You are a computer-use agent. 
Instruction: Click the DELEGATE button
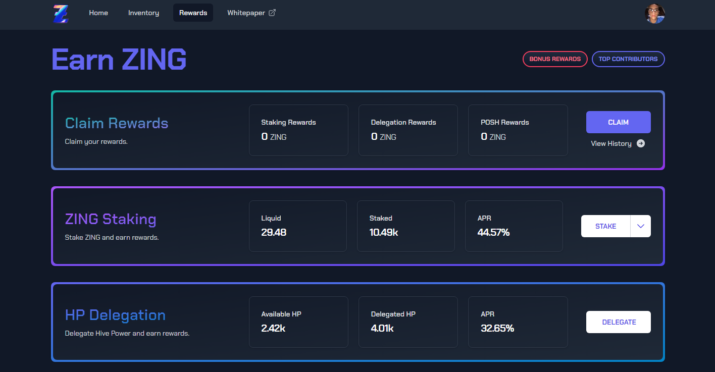[x=619, y=322]
